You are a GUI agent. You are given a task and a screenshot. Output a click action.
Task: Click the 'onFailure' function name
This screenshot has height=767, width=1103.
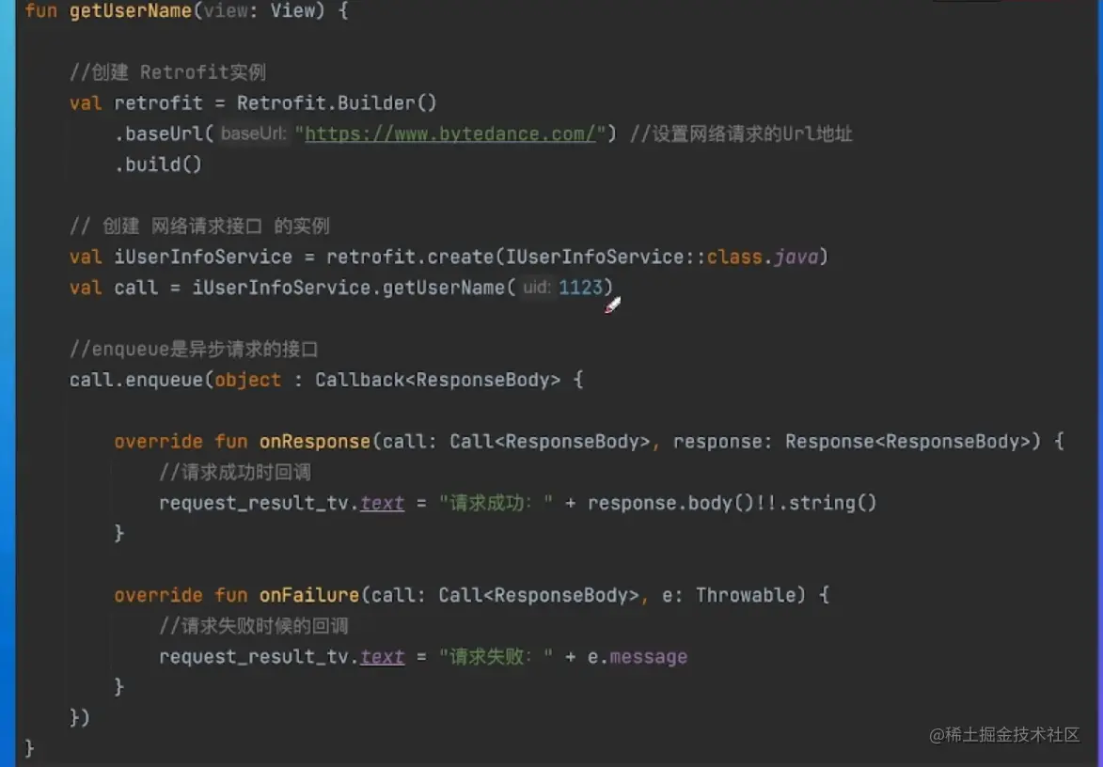(308, 596)
